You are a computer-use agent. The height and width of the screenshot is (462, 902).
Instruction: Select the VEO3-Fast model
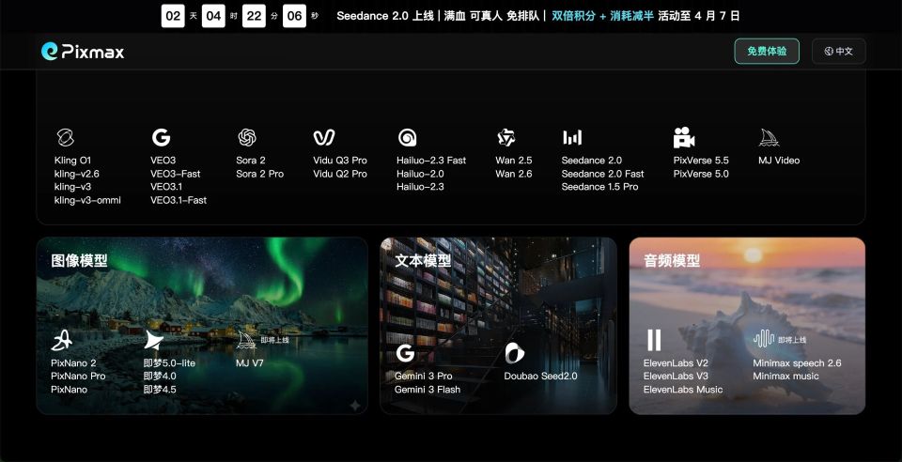176,174
